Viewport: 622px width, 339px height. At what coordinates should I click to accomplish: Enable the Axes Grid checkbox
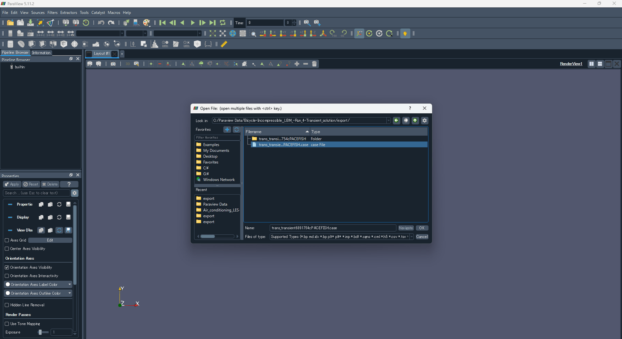(x=7, y=240)
